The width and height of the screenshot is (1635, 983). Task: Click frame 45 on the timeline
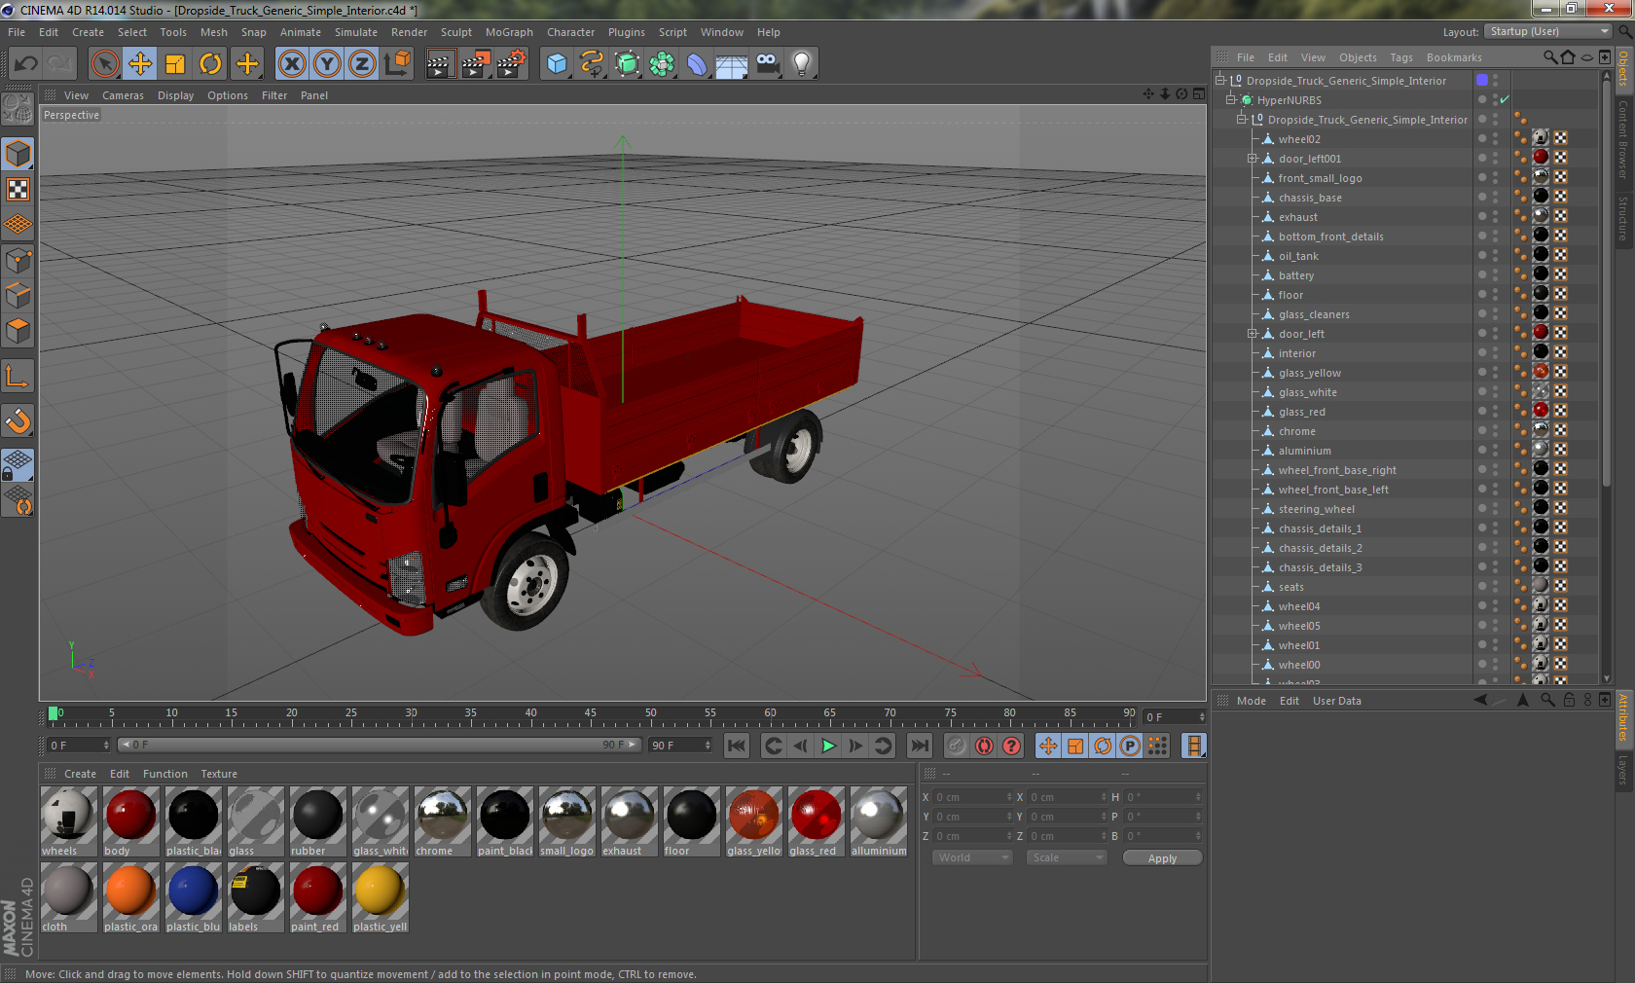590,713
